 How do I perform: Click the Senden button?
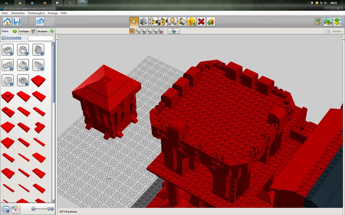pyautogui.click(x=333, y=31)
